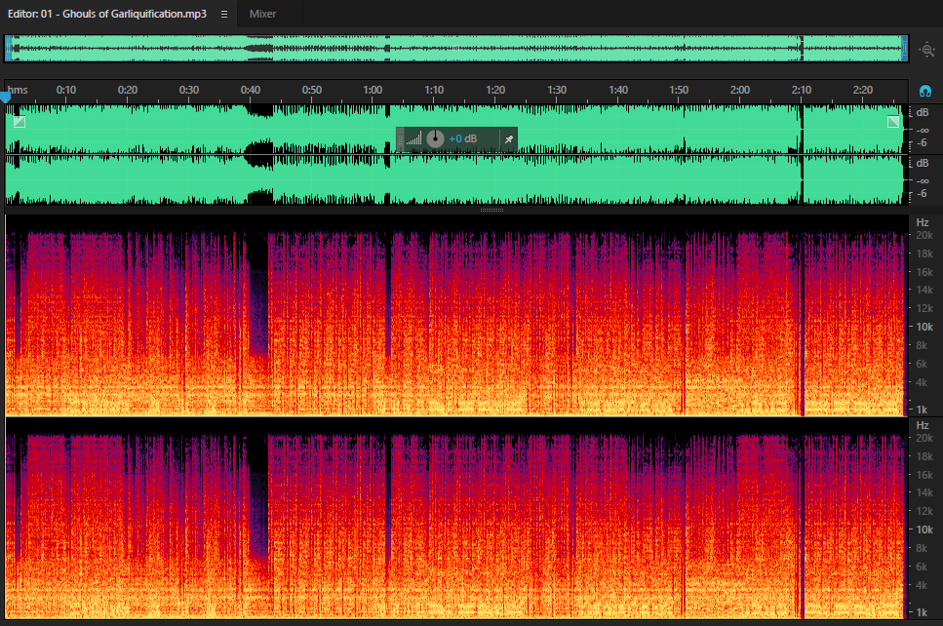
Task: Select the Editor Ghouls of Garliquification.mp3 tab
Action: coord(107,14)
